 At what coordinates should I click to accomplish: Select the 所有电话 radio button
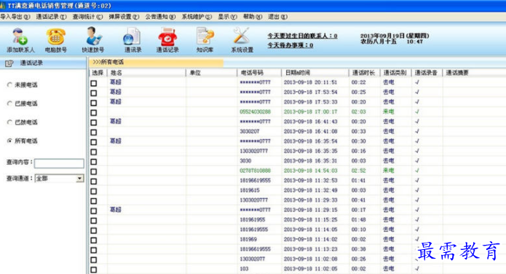point(9,141)
